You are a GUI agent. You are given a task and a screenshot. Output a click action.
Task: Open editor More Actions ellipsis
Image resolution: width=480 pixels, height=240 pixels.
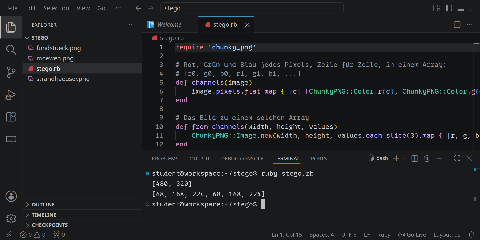coord(469,25)
